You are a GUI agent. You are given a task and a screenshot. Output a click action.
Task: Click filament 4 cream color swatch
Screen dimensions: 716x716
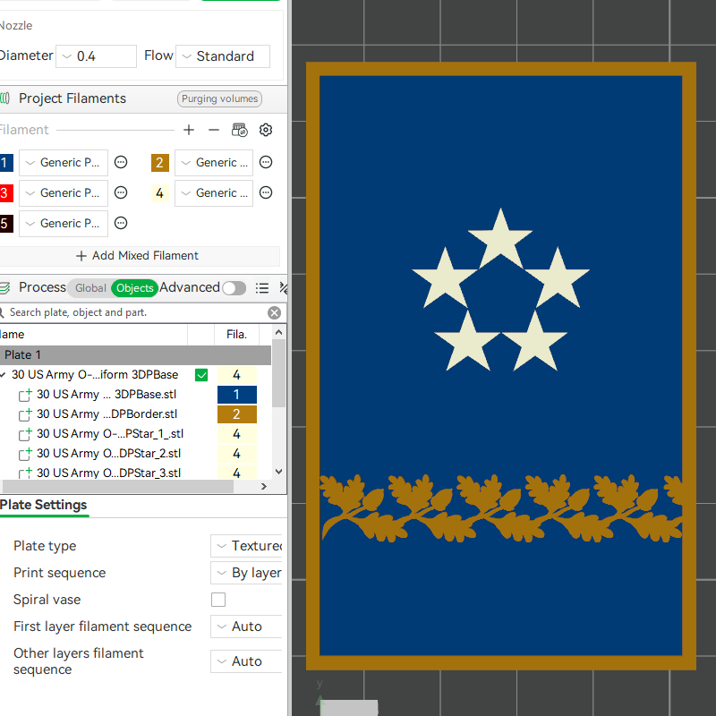[x=160, y=193]
